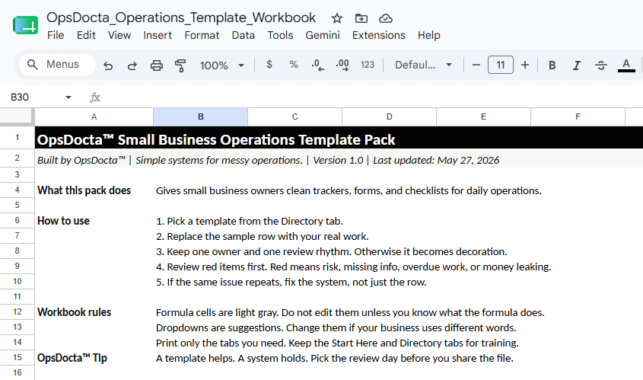Image resolution: width=643 pixels, height=380 pixels.
Task: Decrease font size with minus
Action: coord(476,65)
